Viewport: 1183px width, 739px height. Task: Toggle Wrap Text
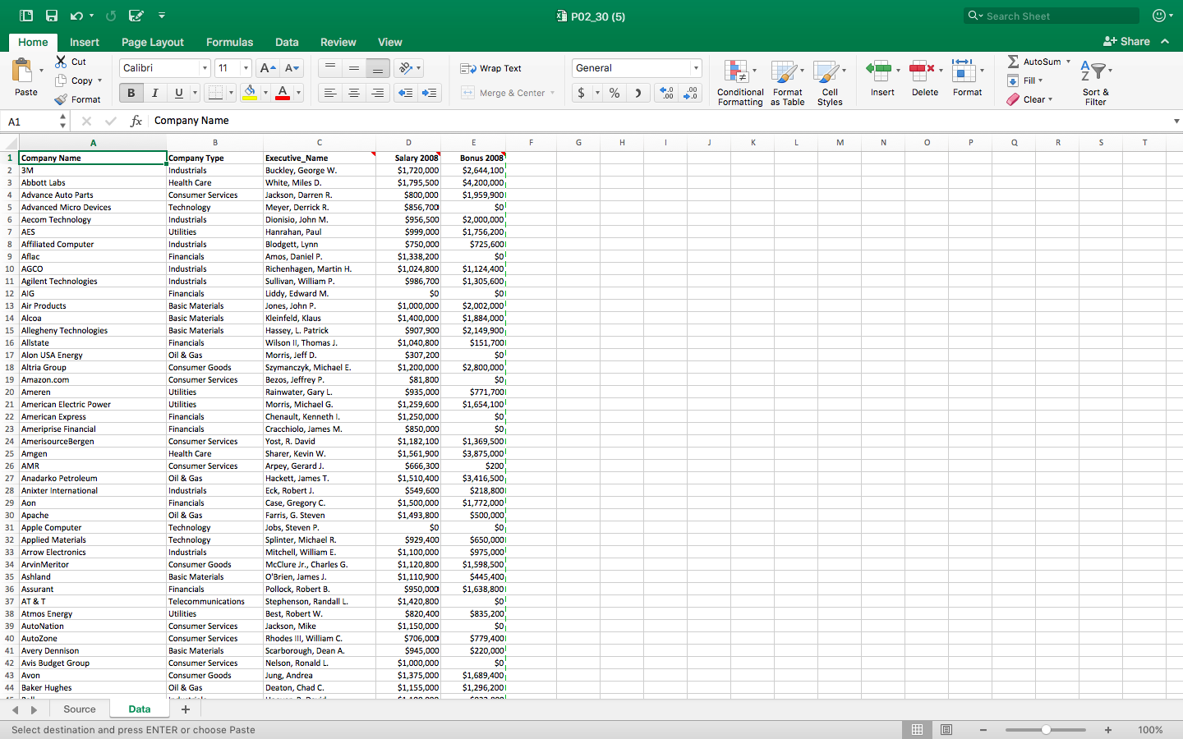pos(491,68)
